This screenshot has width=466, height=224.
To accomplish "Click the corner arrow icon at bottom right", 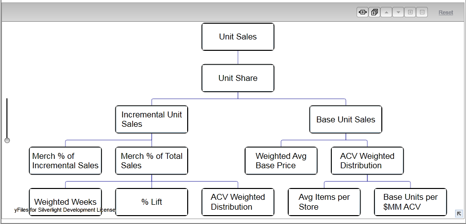I will coord(459,213).
